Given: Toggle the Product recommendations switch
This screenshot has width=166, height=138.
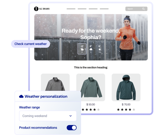Looking at the screenshot, I should click(x=72, y=128).
